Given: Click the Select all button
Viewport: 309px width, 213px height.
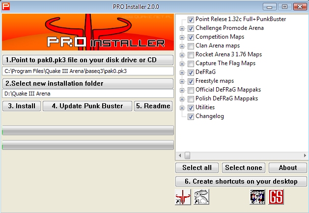Looking at the screenshot, I should point(197,167).
